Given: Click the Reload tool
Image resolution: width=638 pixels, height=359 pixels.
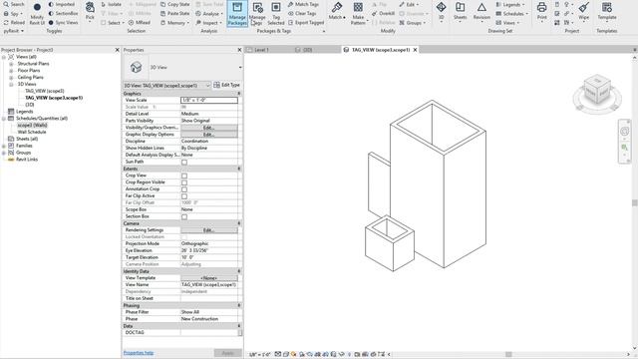Looking at the screenshot, I should (x=14, y=23).
